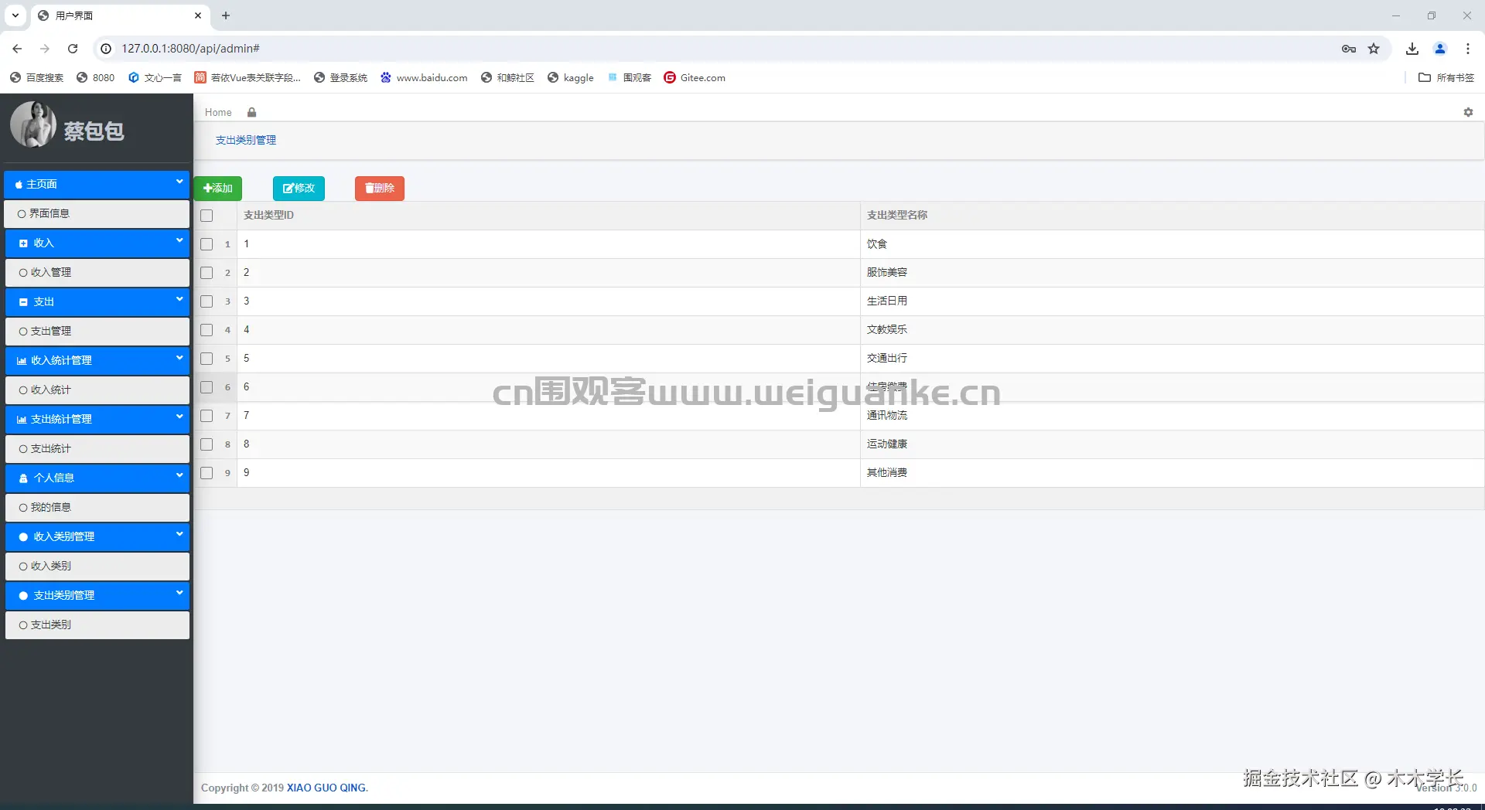Click the 蔡包包 user avatar
The width and height of the screenshot is (1485, 810).
pos(33,124)
